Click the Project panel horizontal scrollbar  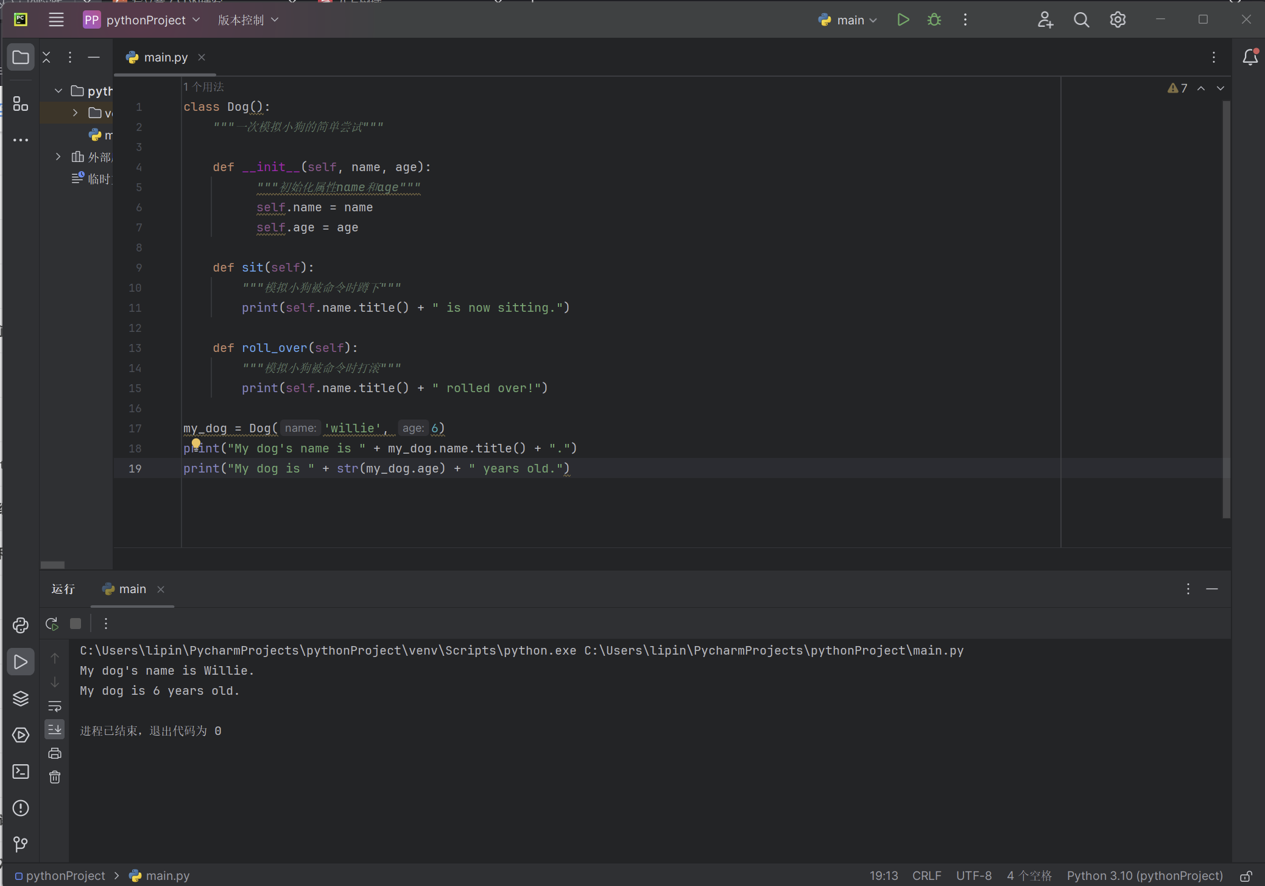click(52, 564)
